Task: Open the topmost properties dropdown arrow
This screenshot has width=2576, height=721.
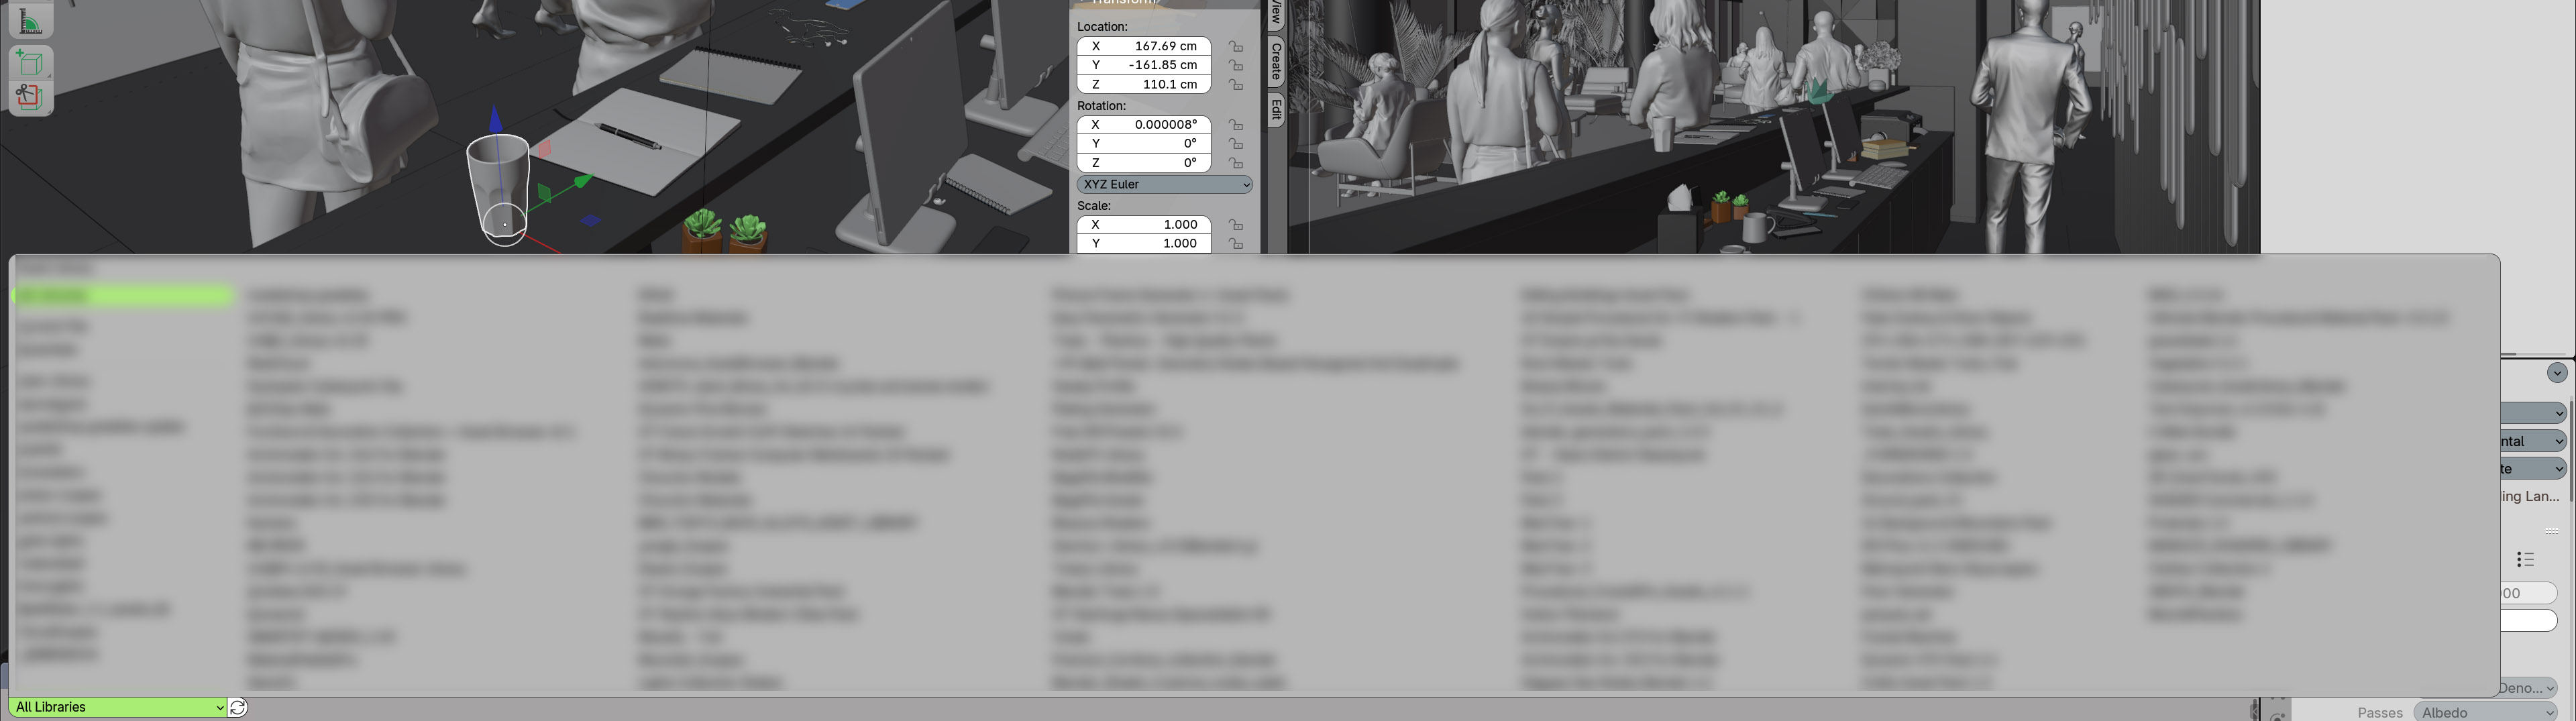Action: (2533, 413)
